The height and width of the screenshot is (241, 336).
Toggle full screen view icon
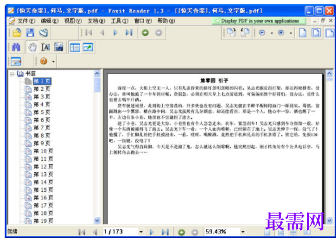coord(88,47)
